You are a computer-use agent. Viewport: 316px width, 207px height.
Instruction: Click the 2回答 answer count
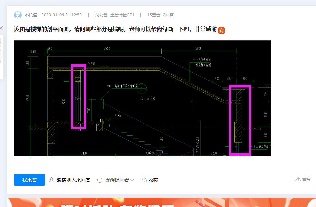point(168,15)
